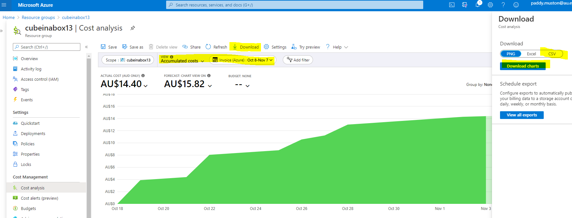Open the Azure portal hamburger menu
The width and height of the screenshot is (572, 218).
coord(4,5)
